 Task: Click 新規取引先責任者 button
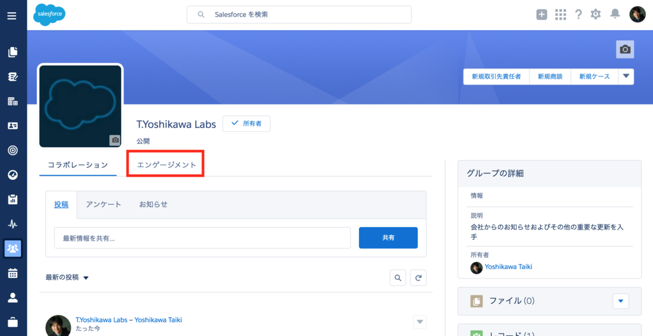pos(496,77)
